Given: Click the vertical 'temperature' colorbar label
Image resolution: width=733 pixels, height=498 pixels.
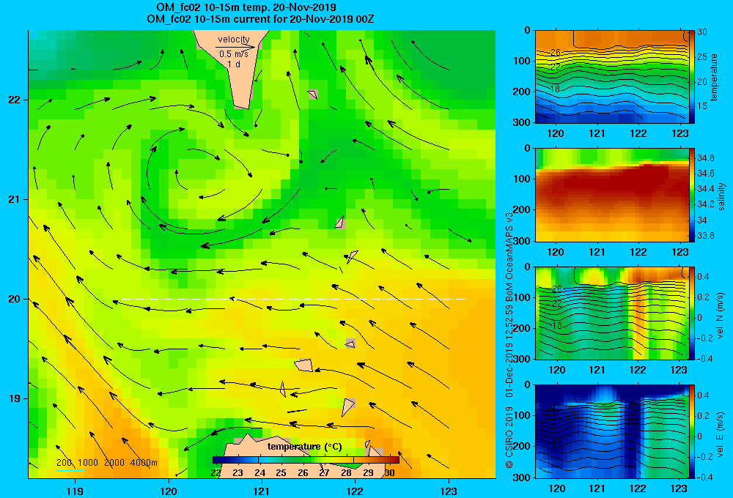Looking at the screenshot, I should coord(714,77).
